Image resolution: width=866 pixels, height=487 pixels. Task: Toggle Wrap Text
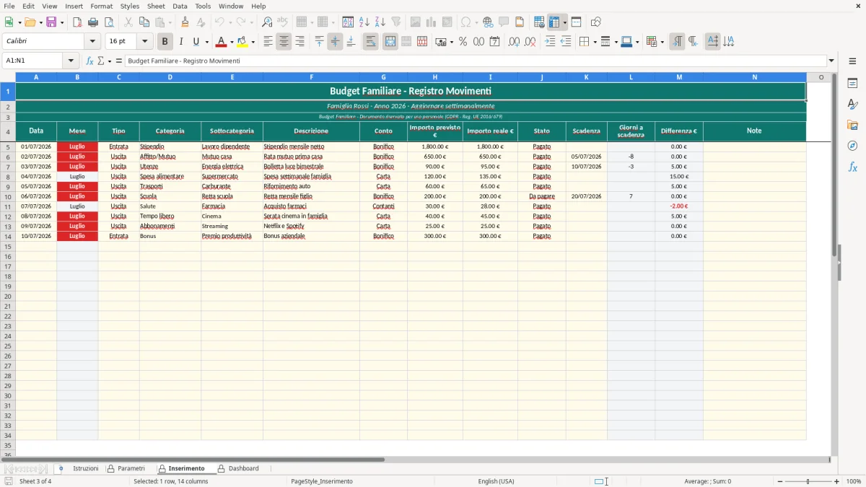click(370, 42)
